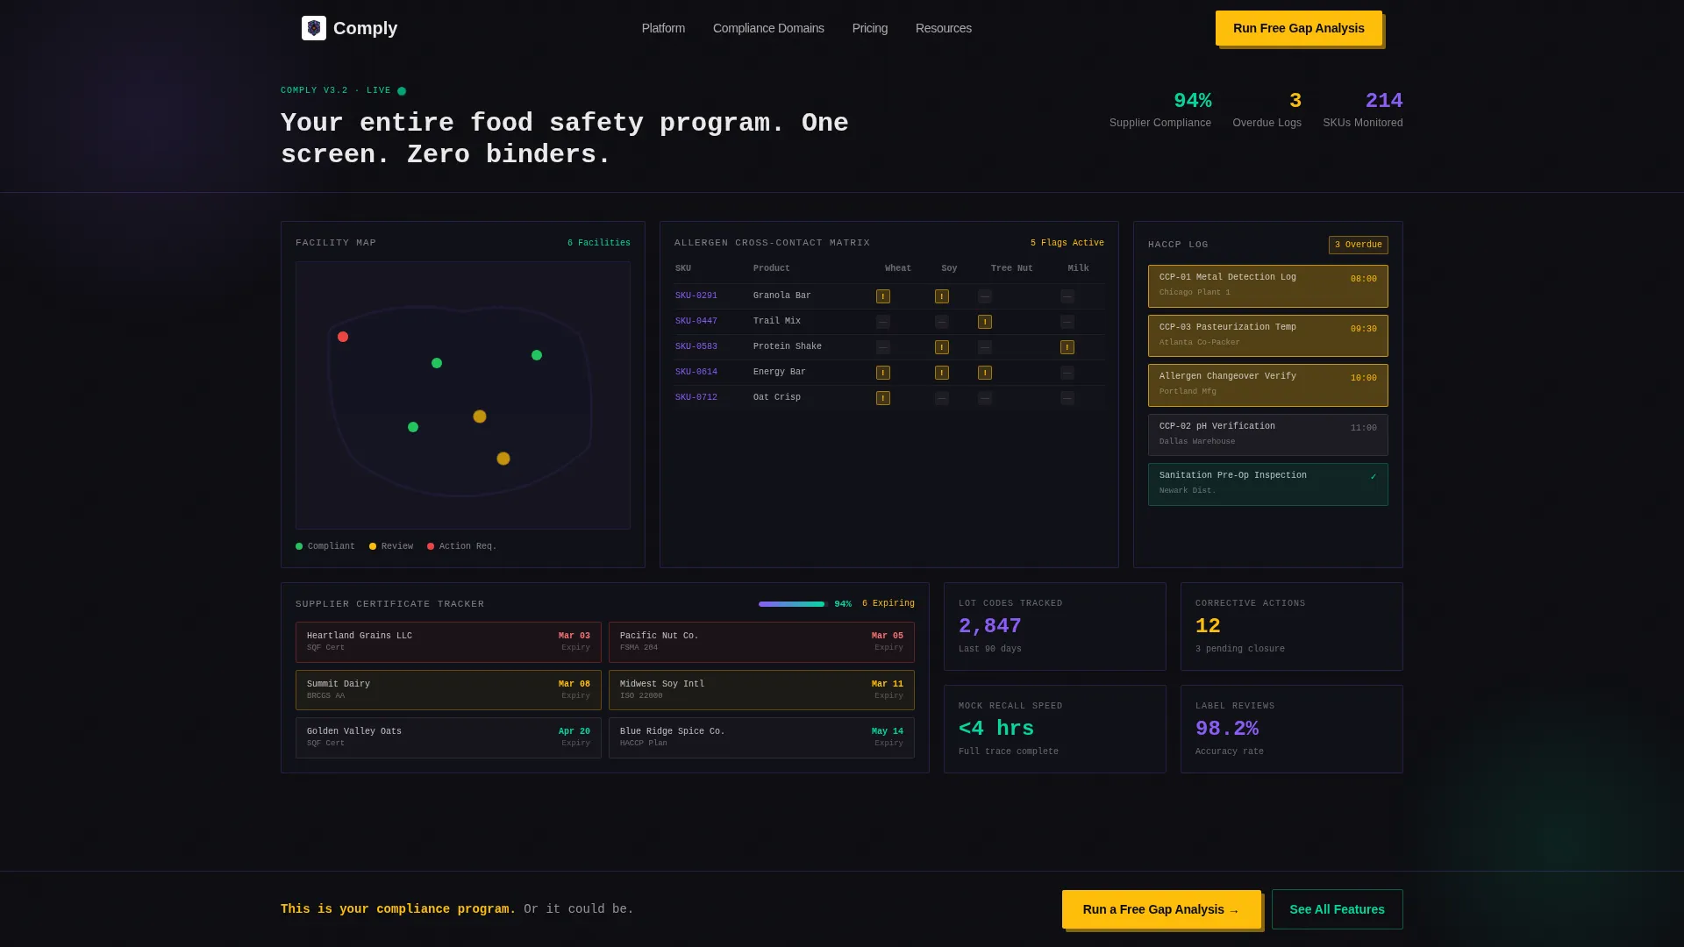This screenshot has width=1684, height=947.
Task: Click the Wheat dash for Trail Mix
Action: coord(883,322)
